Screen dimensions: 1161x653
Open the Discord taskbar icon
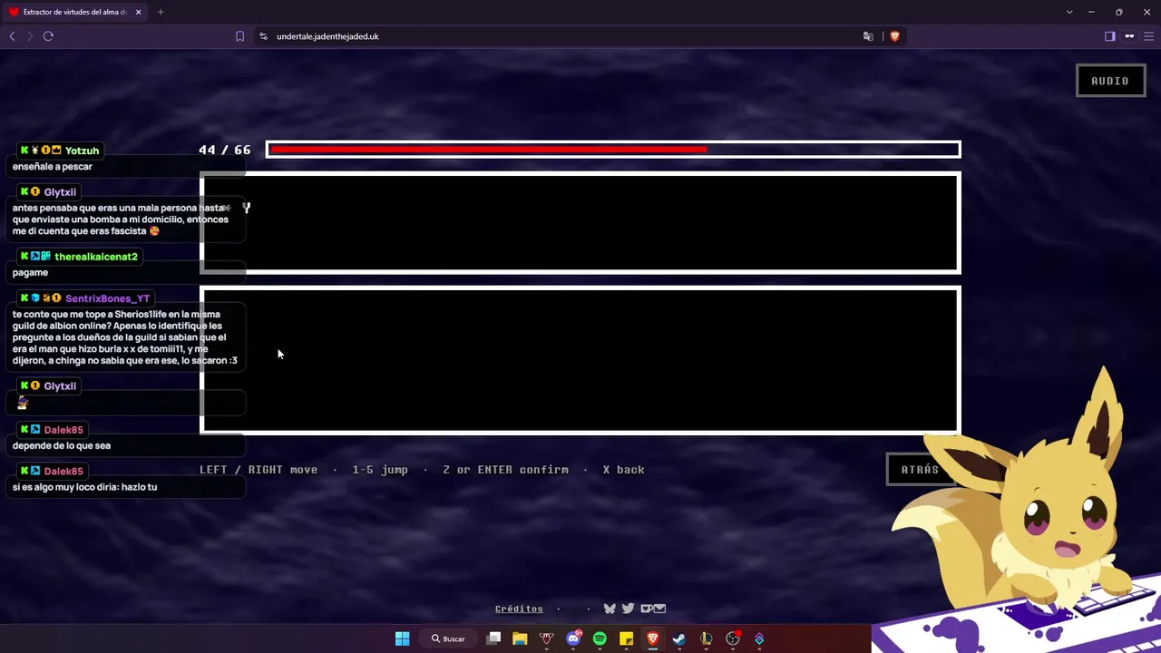(573, 638)
